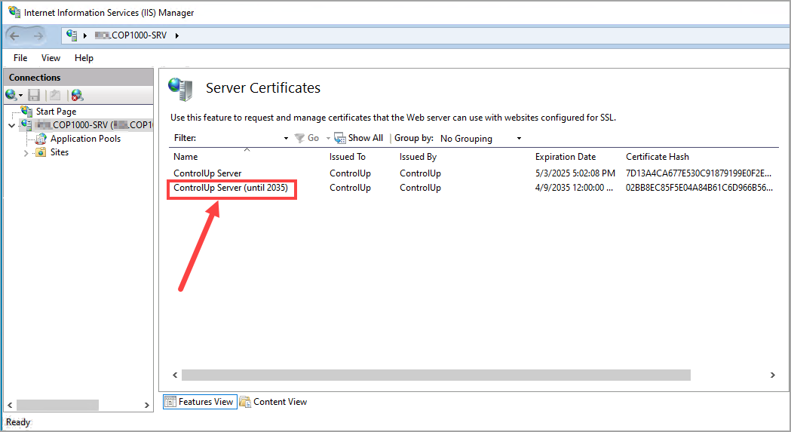791x432 pixels.
Task: Click the Sites folder icon
Action: [41, 152]
